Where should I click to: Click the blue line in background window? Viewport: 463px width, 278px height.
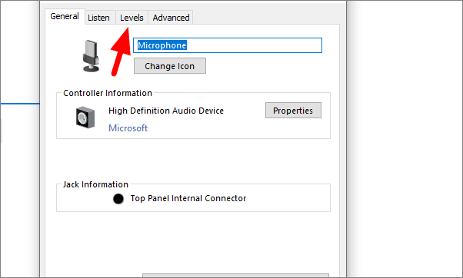pos(20,104)
